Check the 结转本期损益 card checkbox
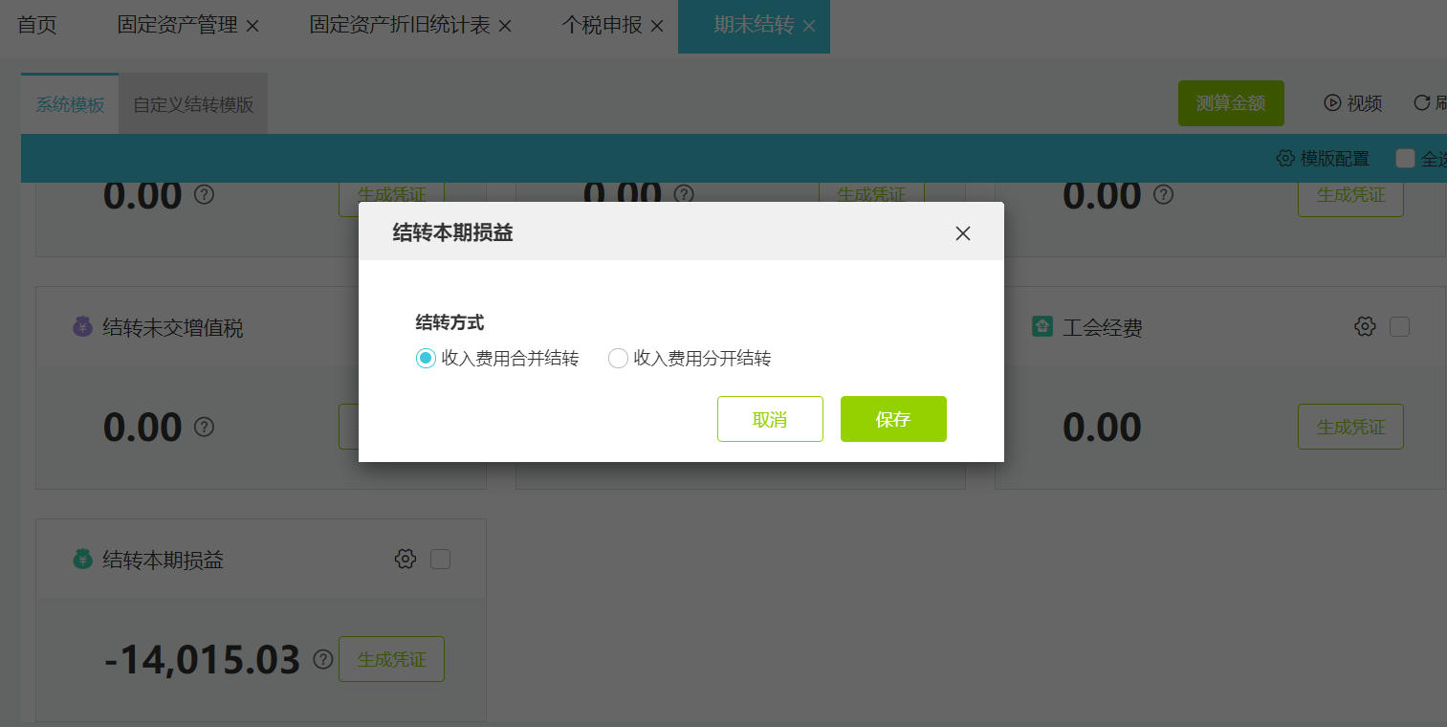The width and height of the screenshot is (1447, 727). coord(440,559)
